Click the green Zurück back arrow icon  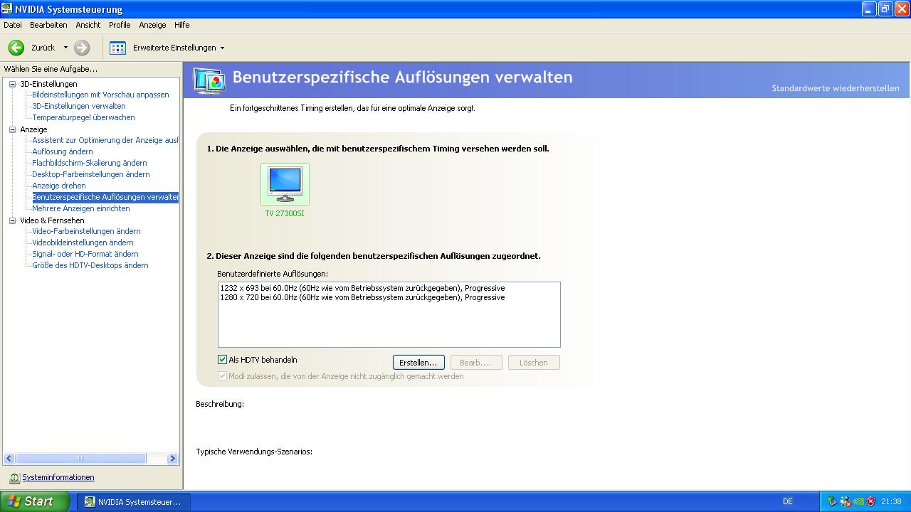[x=16, y=48]
